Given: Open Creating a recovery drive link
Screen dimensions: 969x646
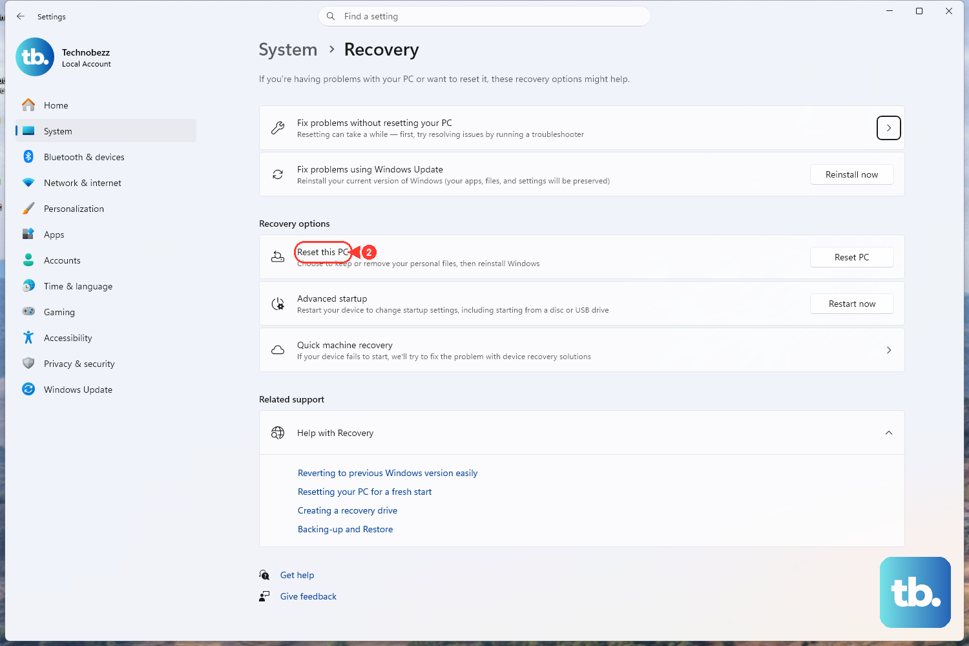Looking at the screenshot, I should (348, 510).
